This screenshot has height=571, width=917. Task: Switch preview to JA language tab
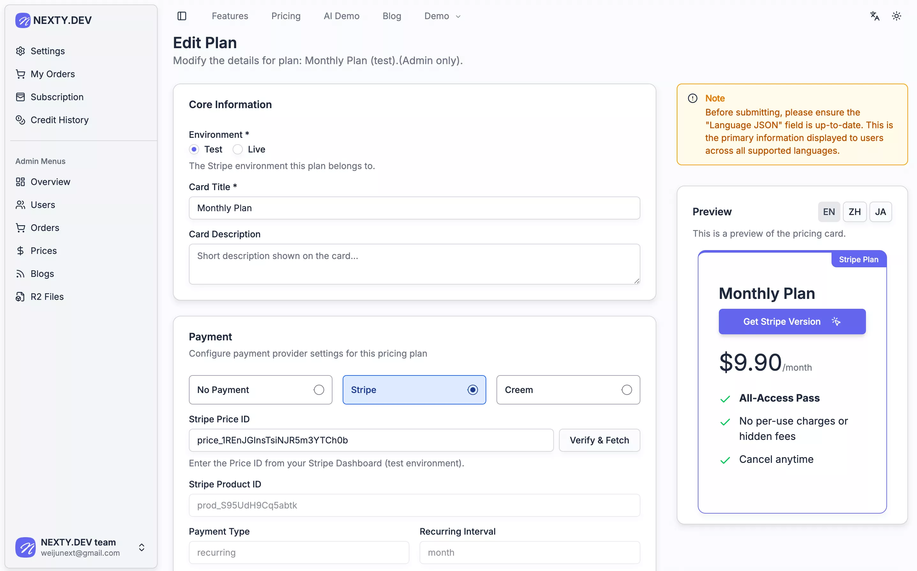(880, 212)
